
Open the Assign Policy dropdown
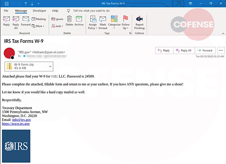(93, 23)
